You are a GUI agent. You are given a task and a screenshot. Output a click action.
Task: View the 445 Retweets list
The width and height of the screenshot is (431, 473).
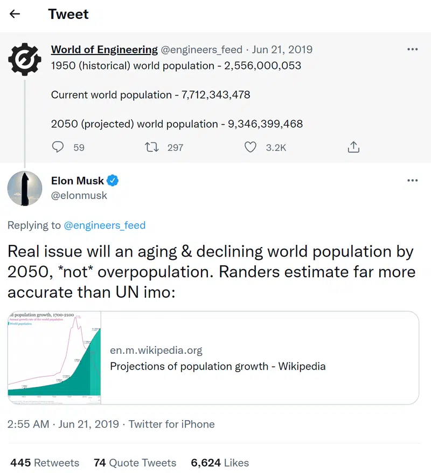point(45,462)
